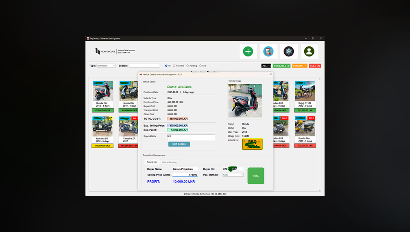
Task: Expand the Pay. Method dropdown
Action: (233, 175)
